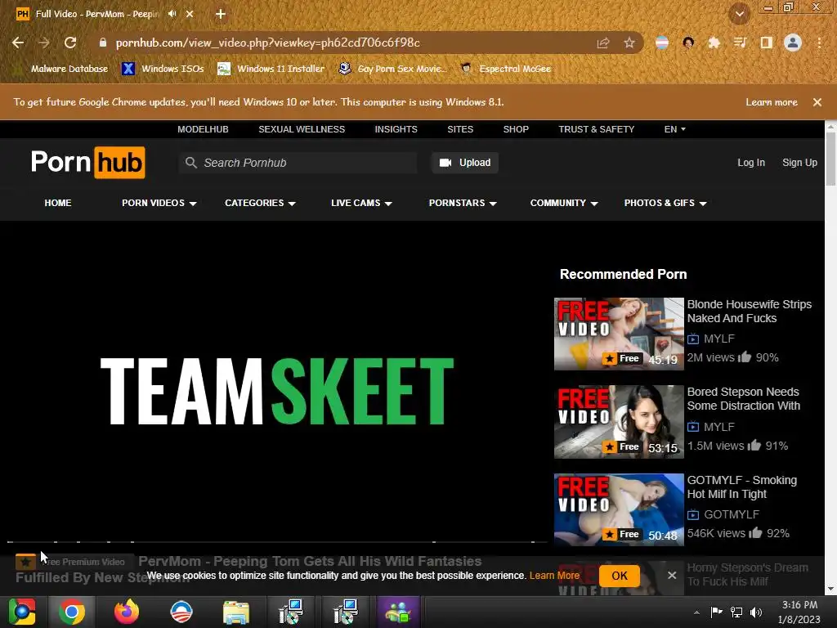Image resolution: width=837 pixels, height=628 pixels.
Task: Click the taskbar clock showing 3:16 PM
Action: tap(799, 612)
